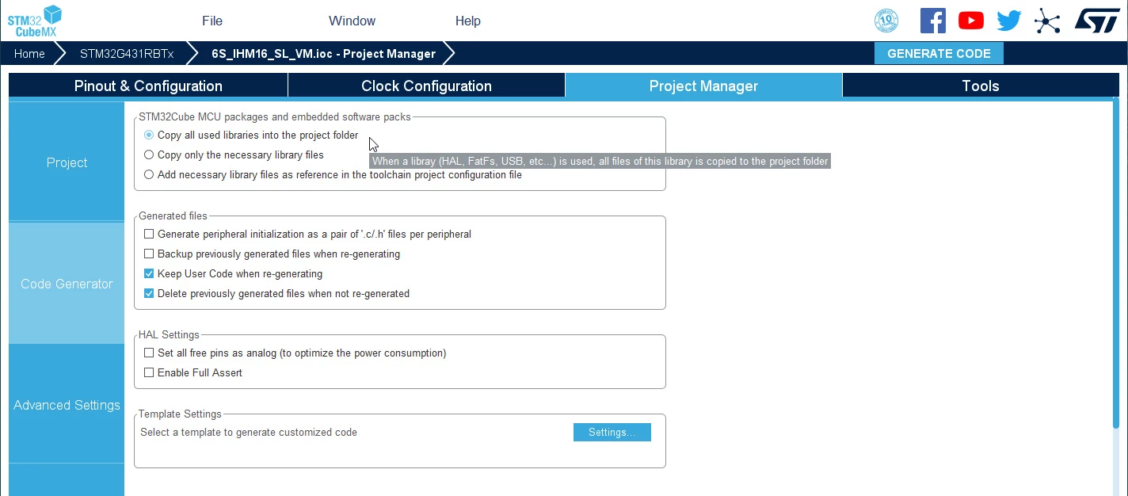Open the 10-year anniversary badge icon
The height and width of the screenshot is (496, 1128).
tap(886, 21)
